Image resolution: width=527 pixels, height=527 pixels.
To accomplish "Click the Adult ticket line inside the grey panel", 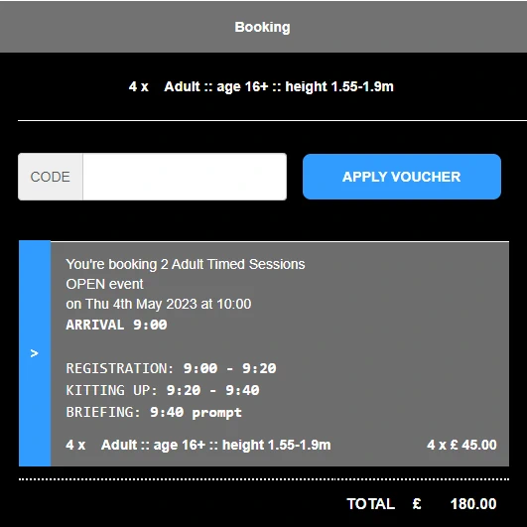I will coord(198,445).
